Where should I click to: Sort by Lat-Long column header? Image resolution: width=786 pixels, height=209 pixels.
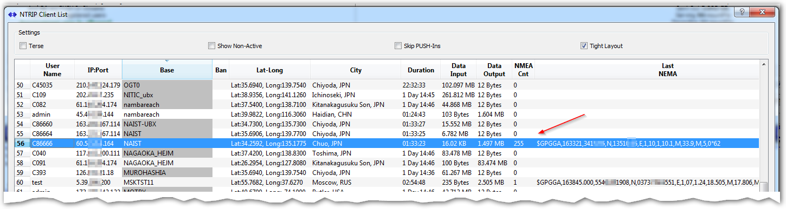270,70
